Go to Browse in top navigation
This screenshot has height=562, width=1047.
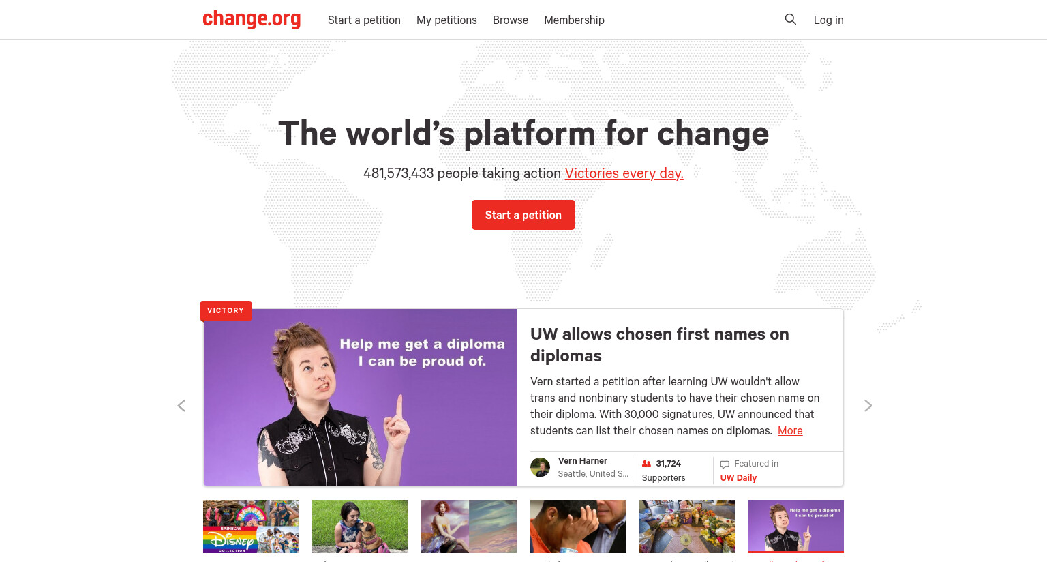coord(511,20)
